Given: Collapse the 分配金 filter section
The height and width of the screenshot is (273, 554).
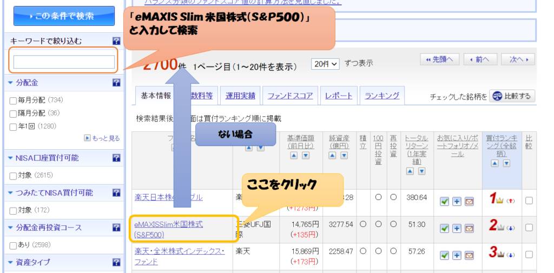Looking at the screenshot, I should tap(11, 83).
